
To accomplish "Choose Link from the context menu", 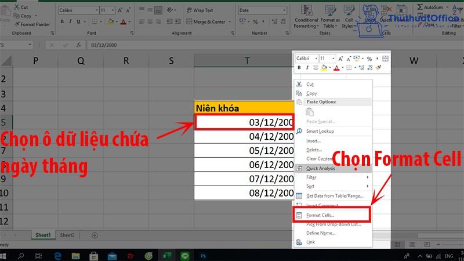I will (x=333, y=242).
